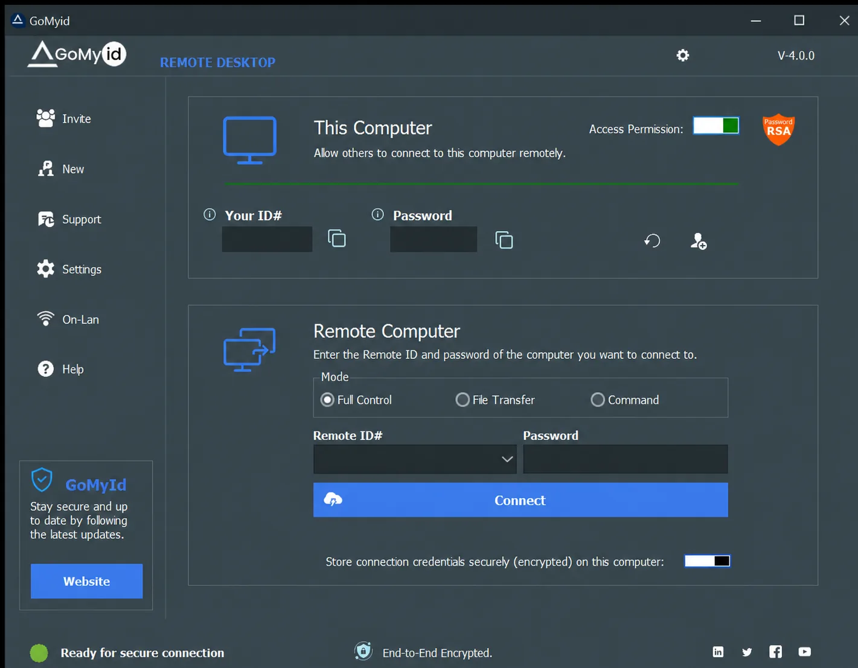
Task: Maximize the GoMyid window
Action: coord(799,21)
